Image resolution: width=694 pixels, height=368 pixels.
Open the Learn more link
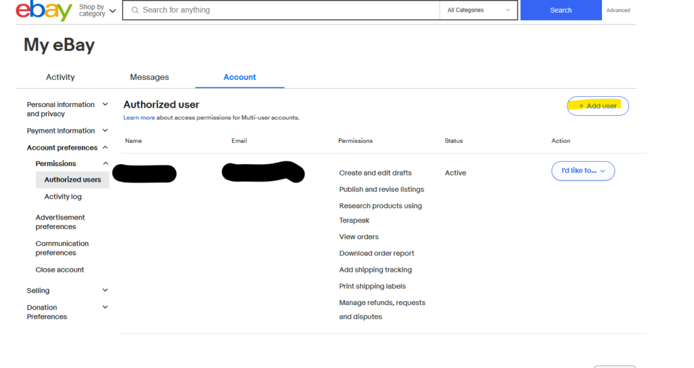[139, 118]
